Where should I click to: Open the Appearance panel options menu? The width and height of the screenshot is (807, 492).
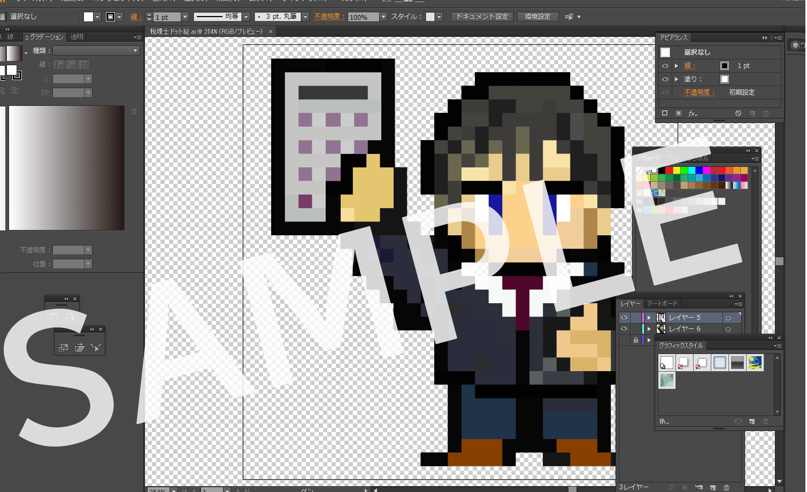coord(778,38)
